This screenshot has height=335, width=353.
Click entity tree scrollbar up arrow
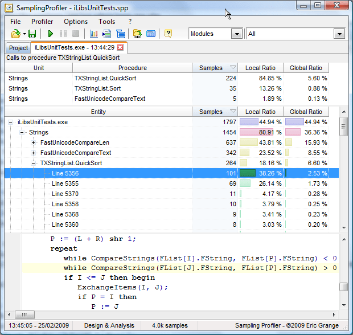[344, 112]
